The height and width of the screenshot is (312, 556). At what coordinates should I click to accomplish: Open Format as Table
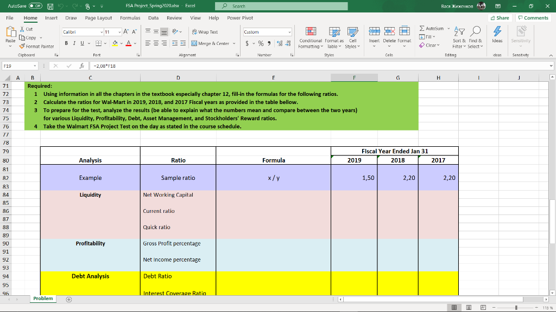334,37
